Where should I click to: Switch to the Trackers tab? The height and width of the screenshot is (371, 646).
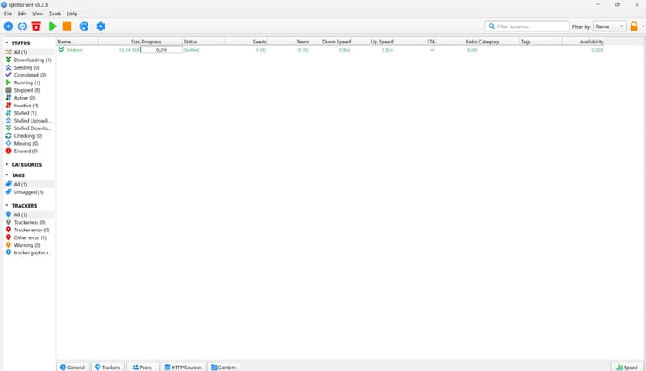[108, 367]
